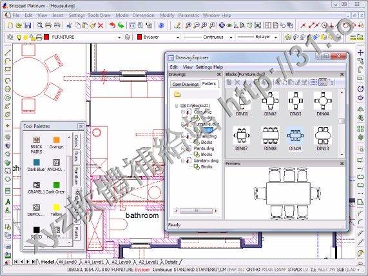Toggle QUAD in status bar
The image size is (368, 276).
[351, 270]
